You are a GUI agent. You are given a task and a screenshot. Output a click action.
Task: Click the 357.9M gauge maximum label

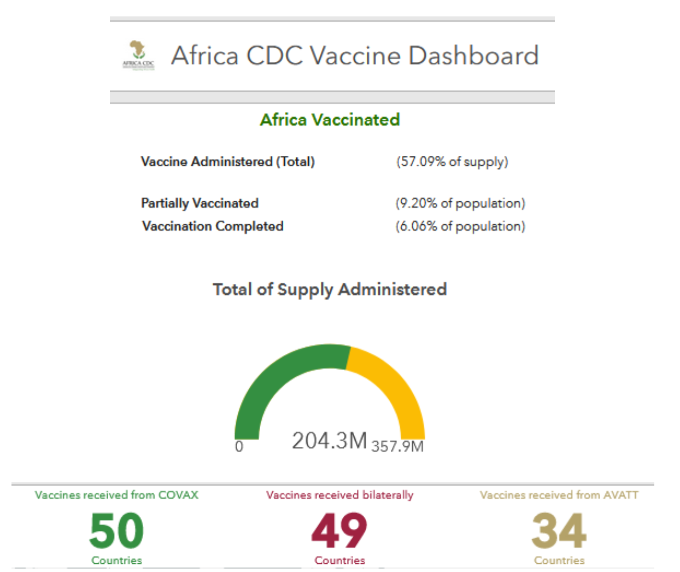pos(397,447)
